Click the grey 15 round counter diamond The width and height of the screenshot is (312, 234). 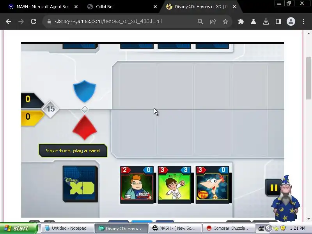click(50, 109)
